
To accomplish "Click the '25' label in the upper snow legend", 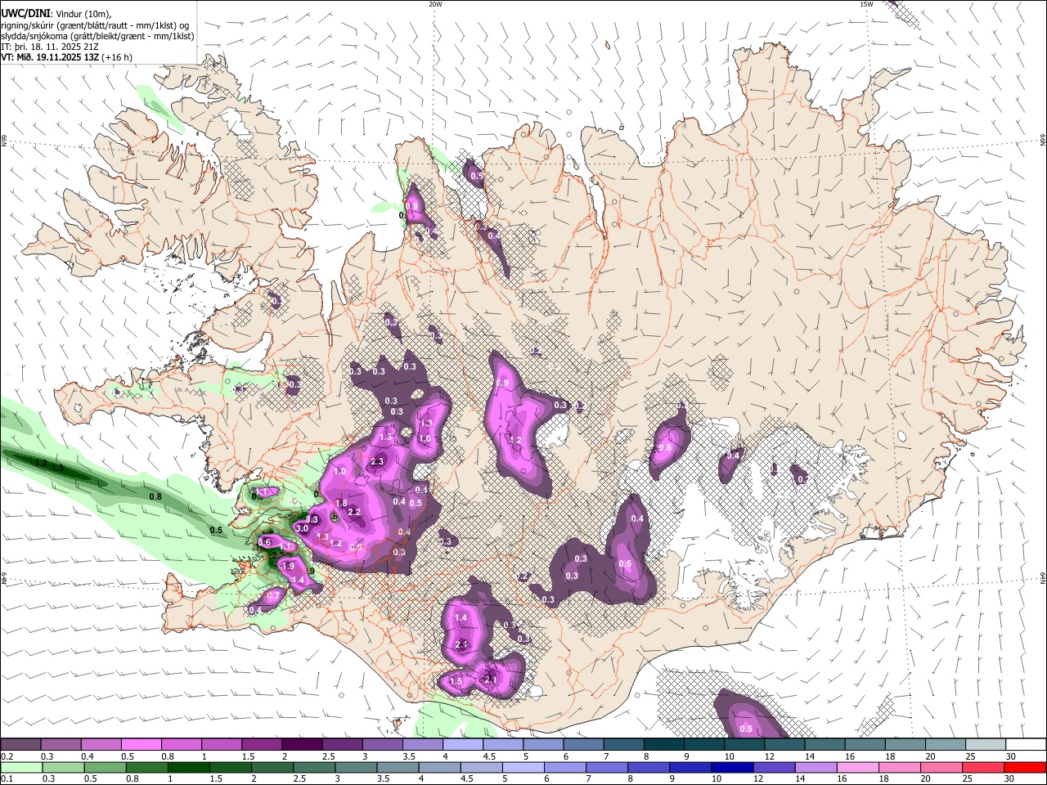I will point(969,756).
